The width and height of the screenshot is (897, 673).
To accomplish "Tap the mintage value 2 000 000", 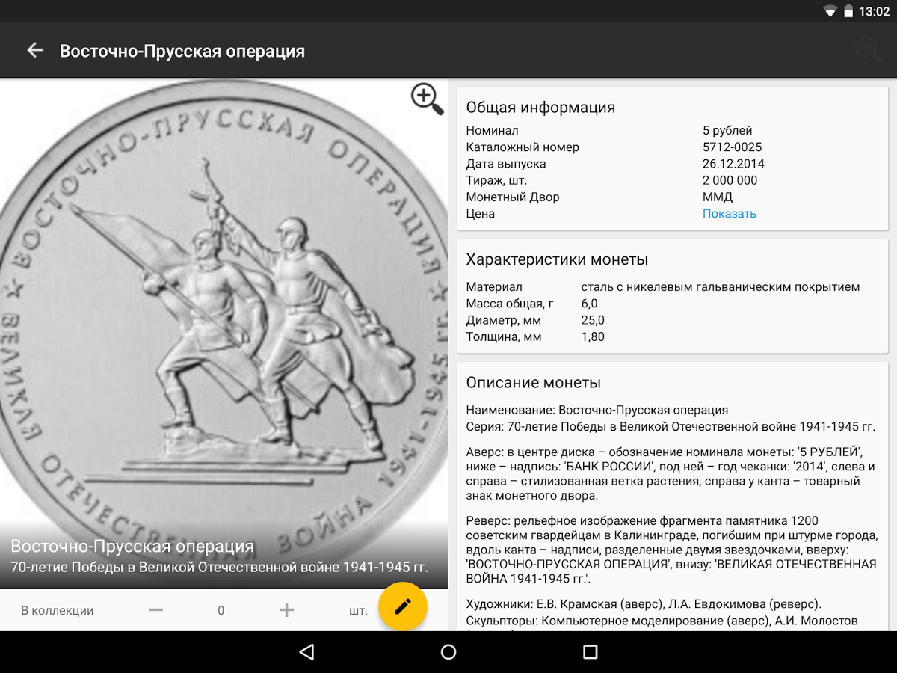I will pyautogui.click(x=730, y=179).
